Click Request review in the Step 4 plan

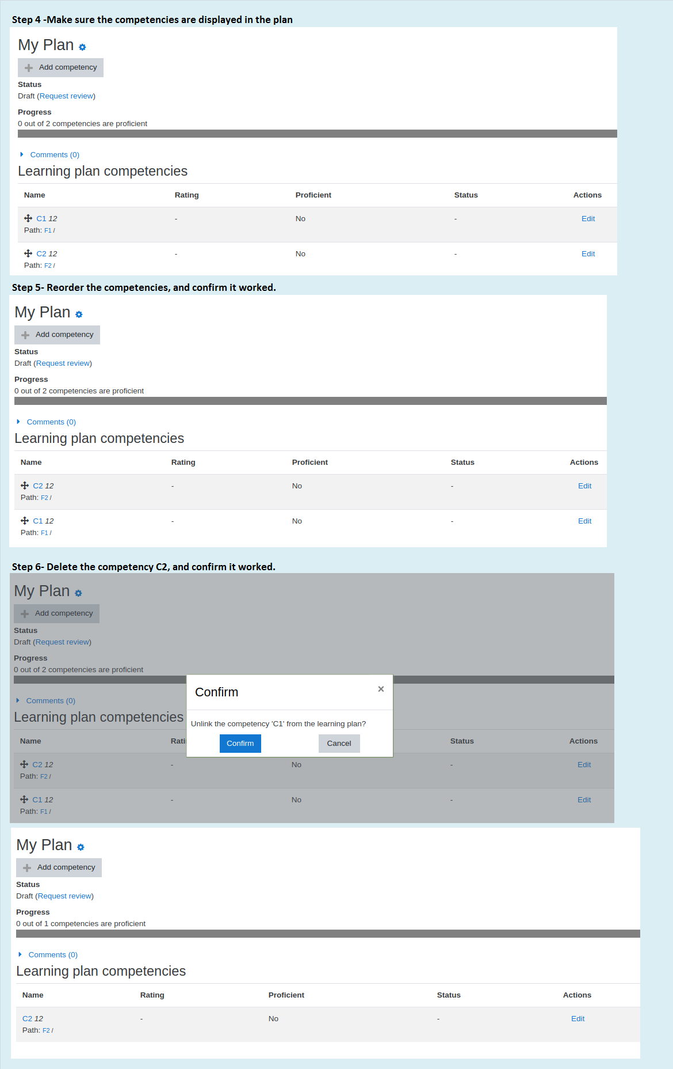point(66,96)
